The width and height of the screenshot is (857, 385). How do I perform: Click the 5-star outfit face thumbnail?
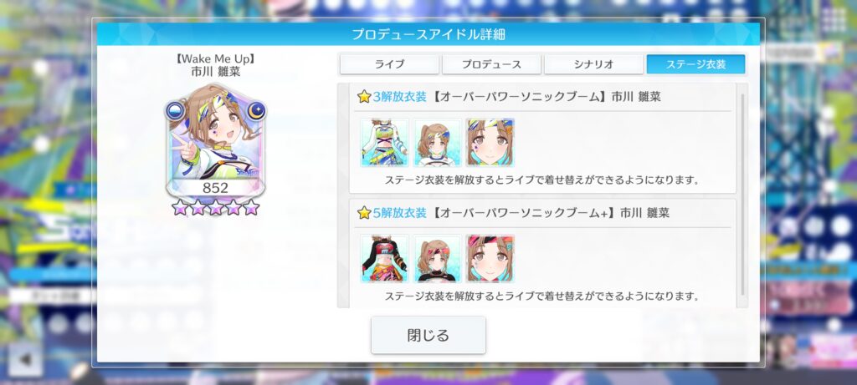490,259
